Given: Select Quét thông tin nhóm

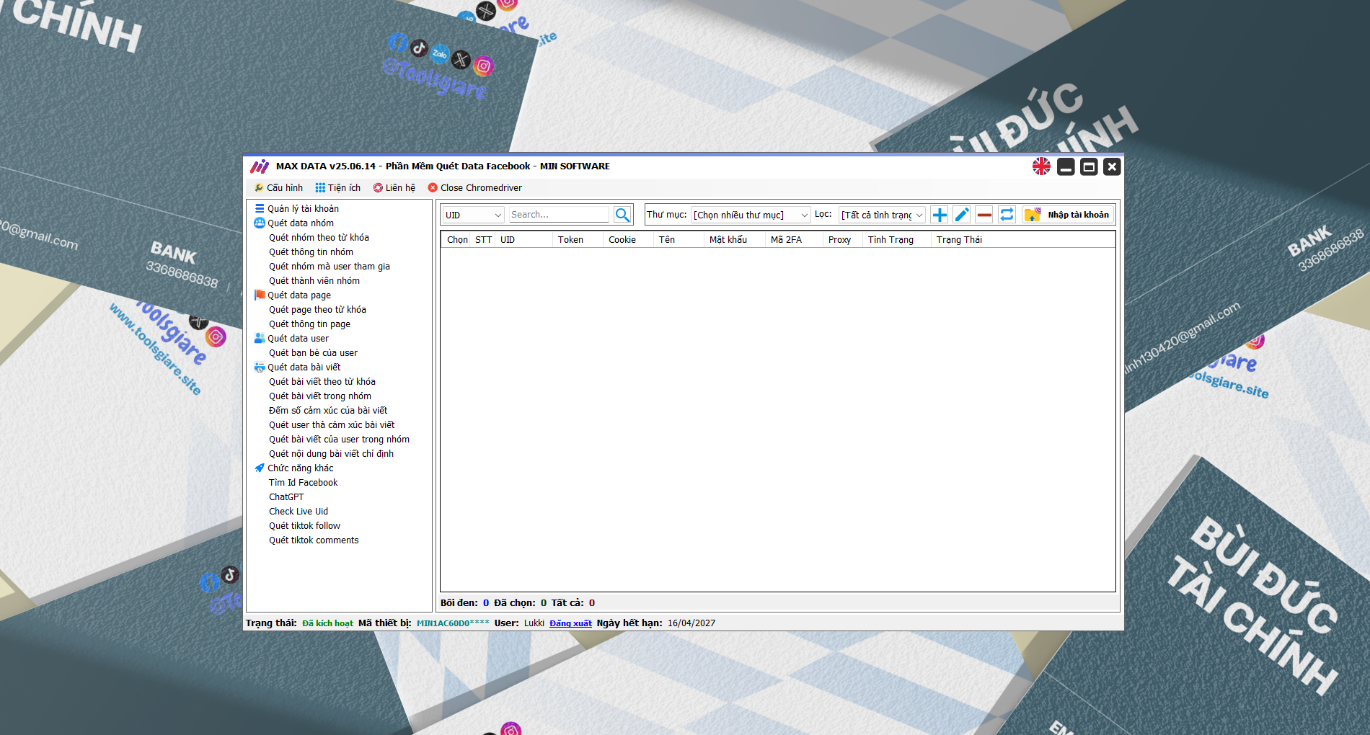Looking at the screenshot, I should pos(311,251).
